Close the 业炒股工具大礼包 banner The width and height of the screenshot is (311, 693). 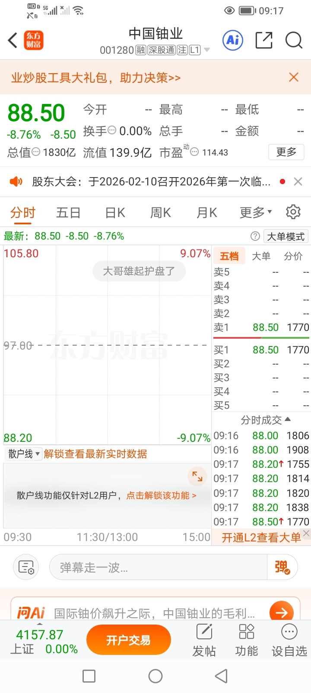pos(294,77)
